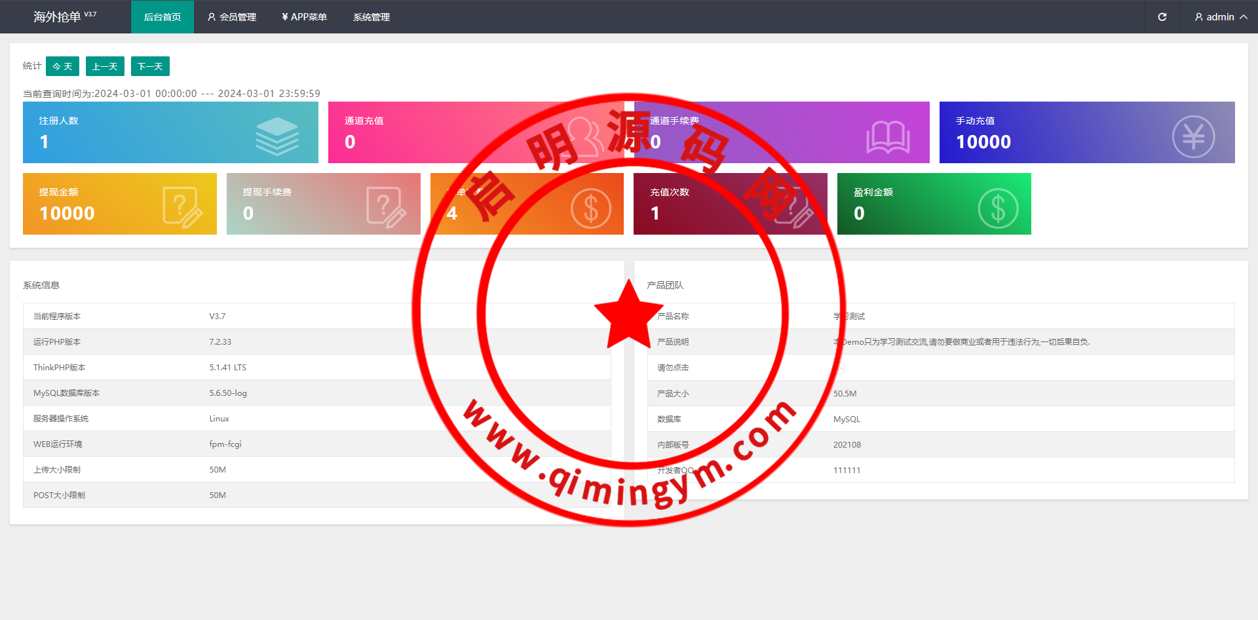Click the open book icon on 通道手续费 card

888,137
